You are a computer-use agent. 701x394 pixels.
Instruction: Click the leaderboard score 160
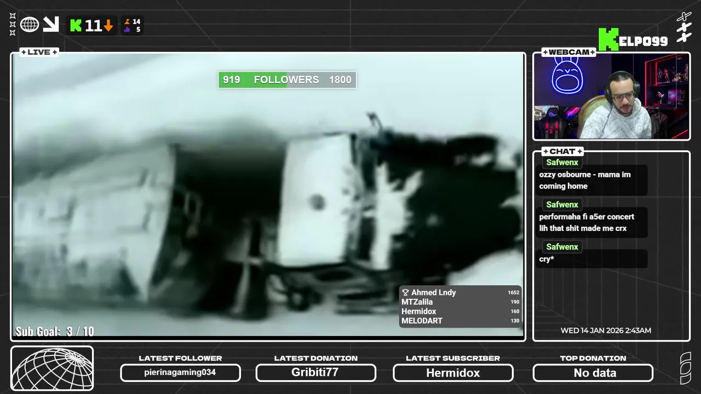coord(515,311)
